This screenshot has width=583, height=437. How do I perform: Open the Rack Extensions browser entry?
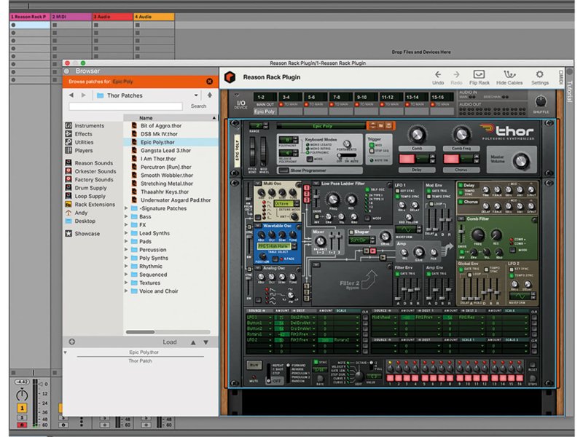(95, 205)
